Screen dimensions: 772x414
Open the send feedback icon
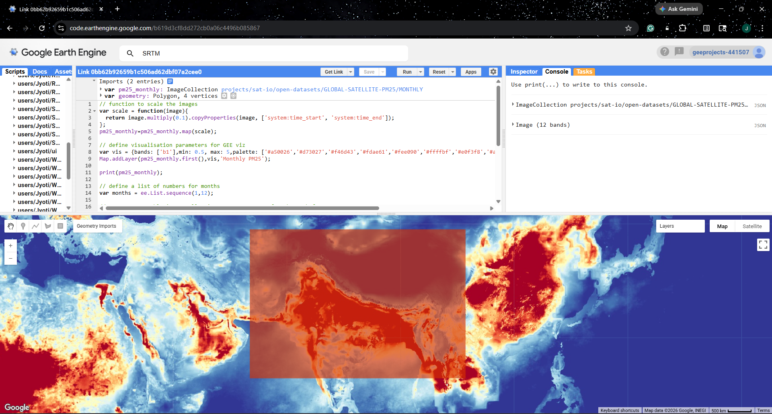pos(679,52)
